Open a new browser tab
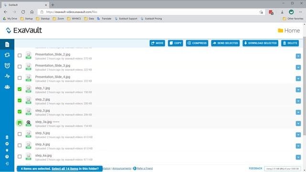The width and height of the screenshot is (306, 172). (x=53, y=5)
